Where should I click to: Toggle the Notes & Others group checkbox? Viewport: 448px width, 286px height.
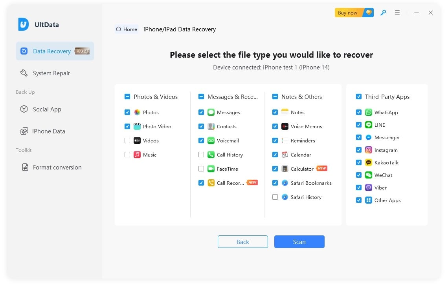(x=275, y=97)
